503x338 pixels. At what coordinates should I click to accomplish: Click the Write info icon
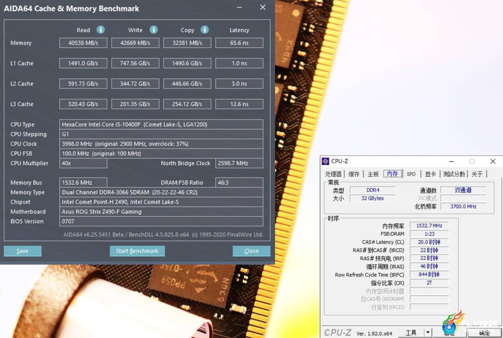[x=154, y=29]
